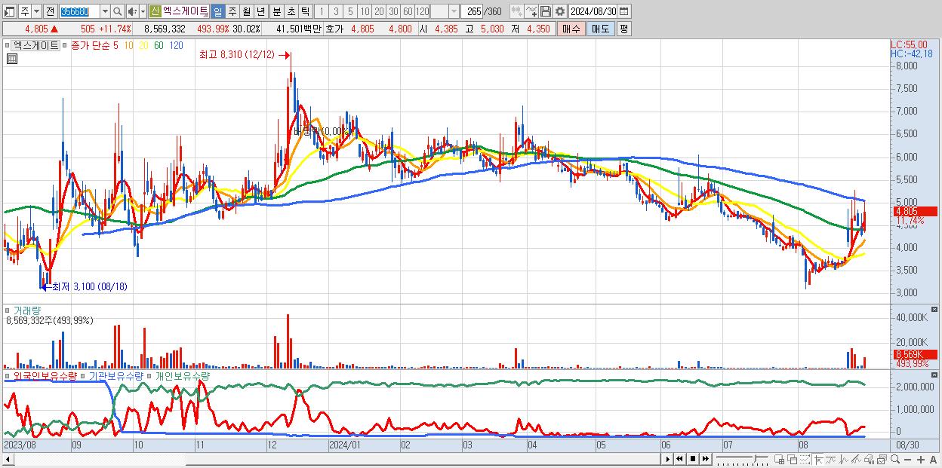Switch to second 초 chart period

[x=291, y=11]
